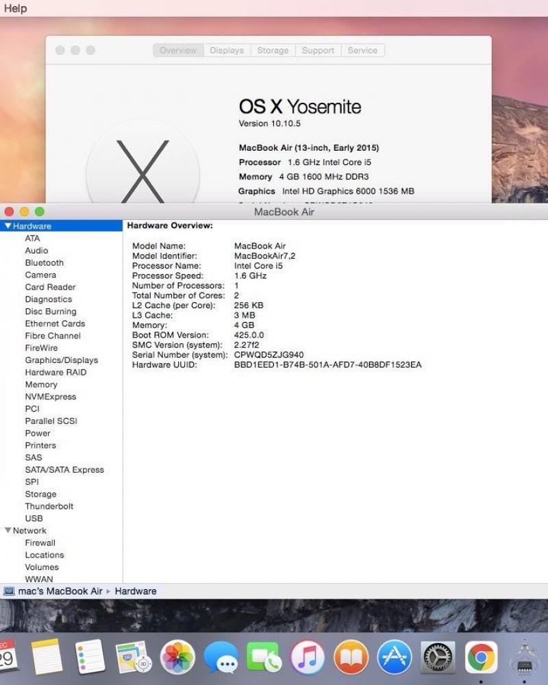Open System Preferences from the Dock
This screenshot has height=685, width=548.
coord(438,657)
